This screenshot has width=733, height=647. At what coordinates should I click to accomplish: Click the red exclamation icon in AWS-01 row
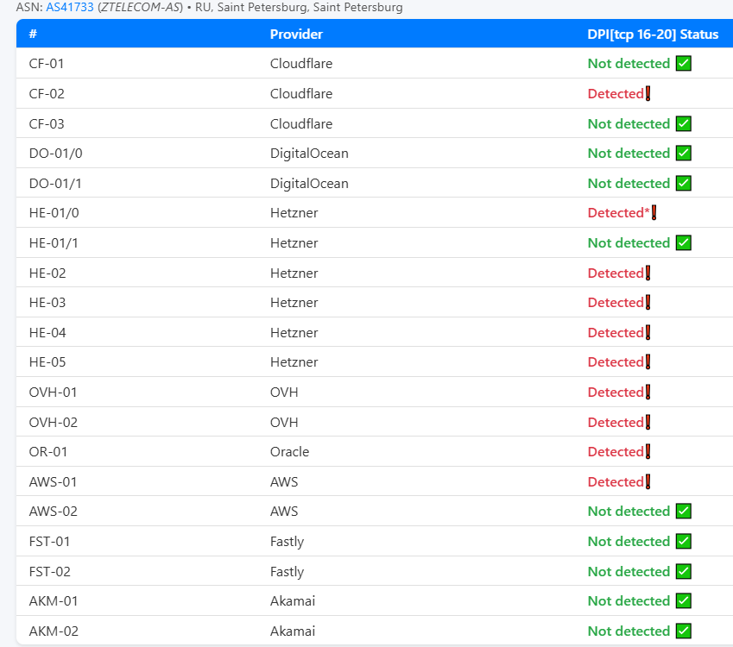point(648,481)
